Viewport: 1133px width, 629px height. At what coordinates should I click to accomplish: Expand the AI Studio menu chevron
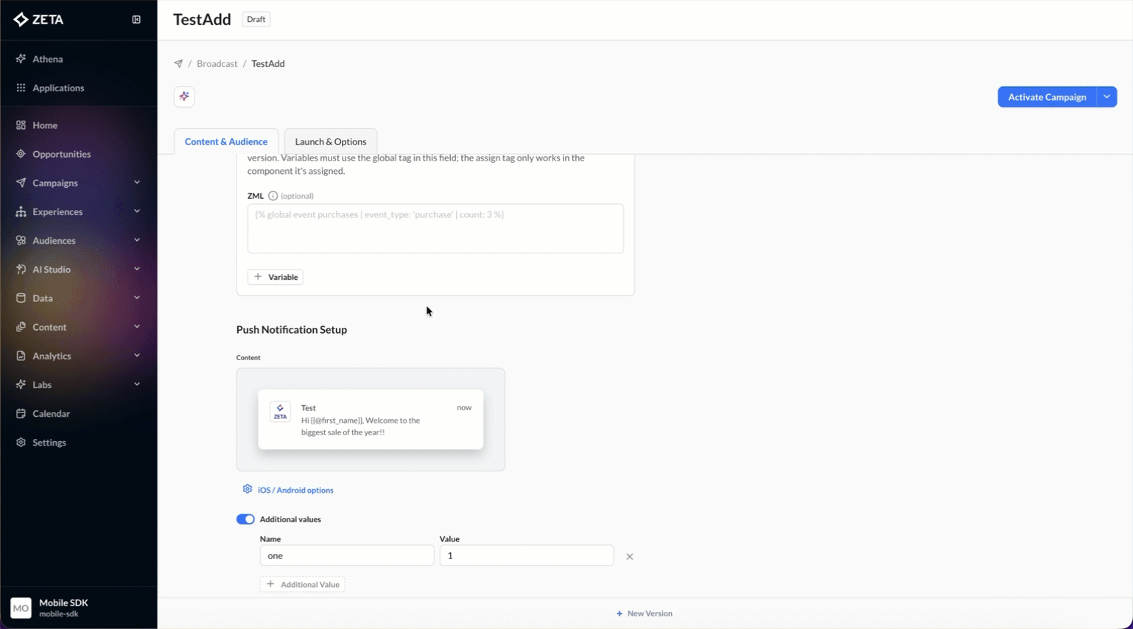(137, 269)
